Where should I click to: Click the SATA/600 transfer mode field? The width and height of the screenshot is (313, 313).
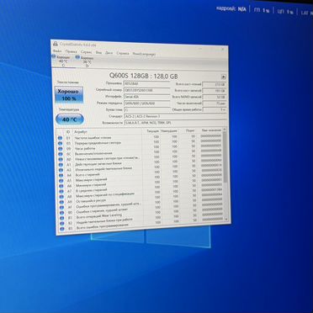[x=147, y=103]
